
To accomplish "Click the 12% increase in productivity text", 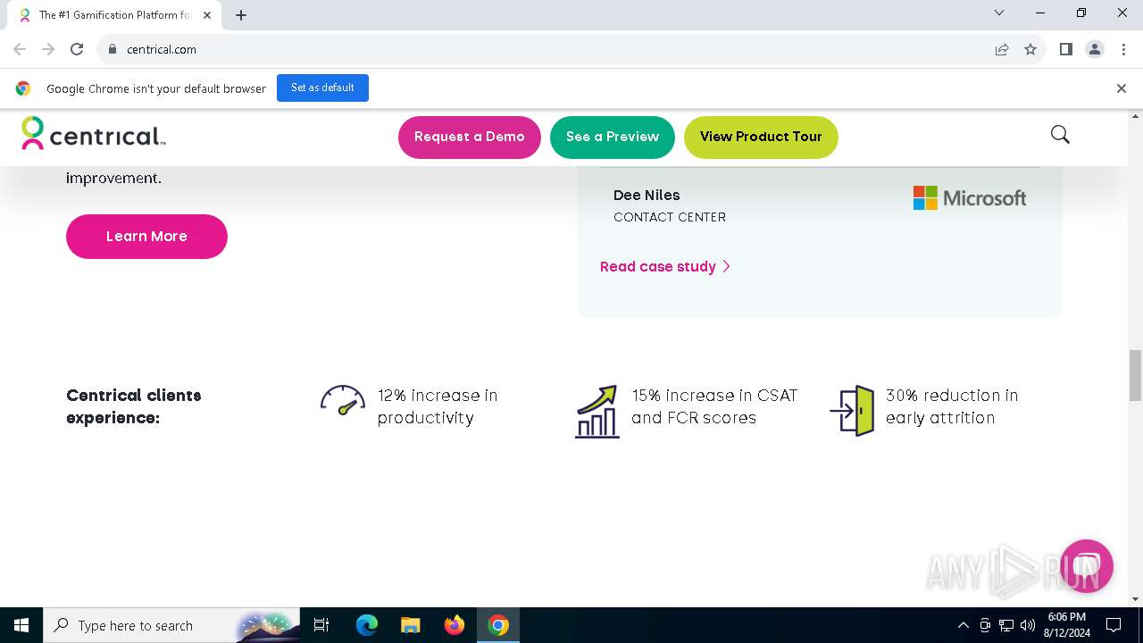I will pyautogui.click(x=438, y=406).
